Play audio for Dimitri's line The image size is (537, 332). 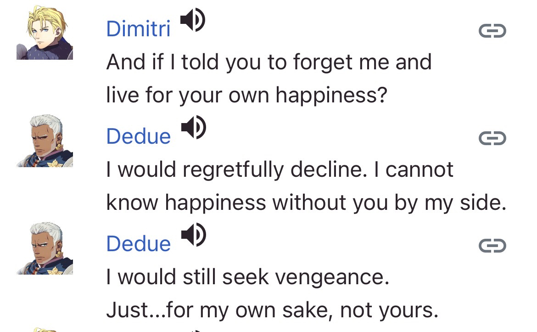pos(192,21)
